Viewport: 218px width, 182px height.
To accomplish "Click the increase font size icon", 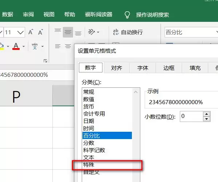I will (31, 32).
